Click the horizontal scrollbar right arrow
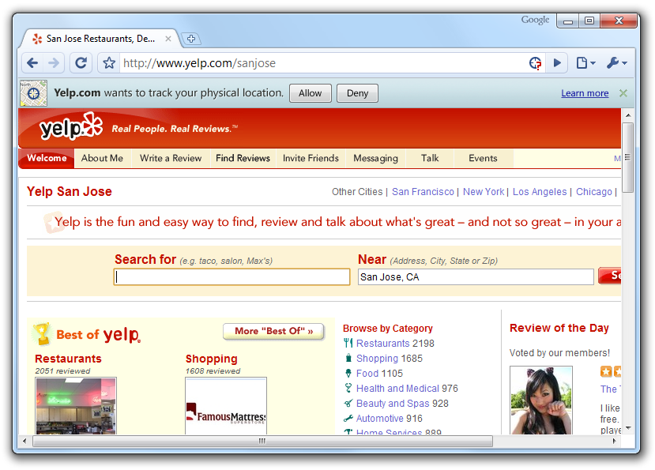The image size is (655, 470). [x=615, y=441]
